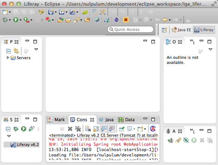
Task: Click the Create Liferay plugin project icon
Action: coord(51,12)
